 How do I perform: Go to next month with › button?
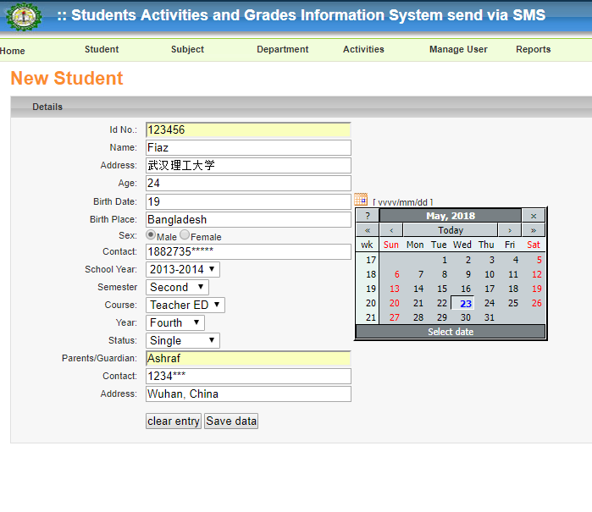click(510, 230)
